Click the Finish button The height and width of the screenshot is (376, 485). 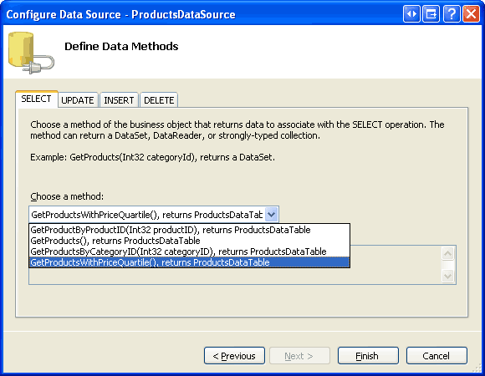point(368,356)
